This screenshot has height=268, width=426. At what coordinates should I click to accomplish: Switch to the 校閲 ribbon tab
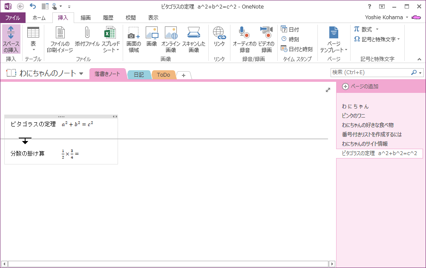(131, 17)
